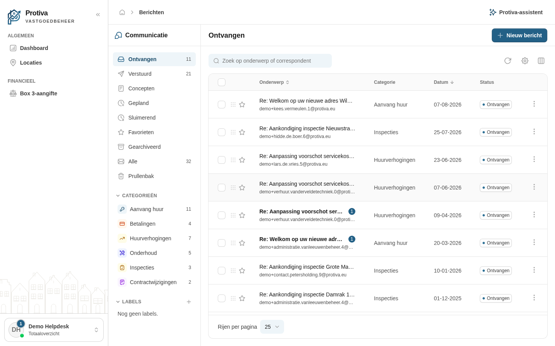Focus the search onderwerp field
This screenshot has width=555, height=346.
point(270,61)
